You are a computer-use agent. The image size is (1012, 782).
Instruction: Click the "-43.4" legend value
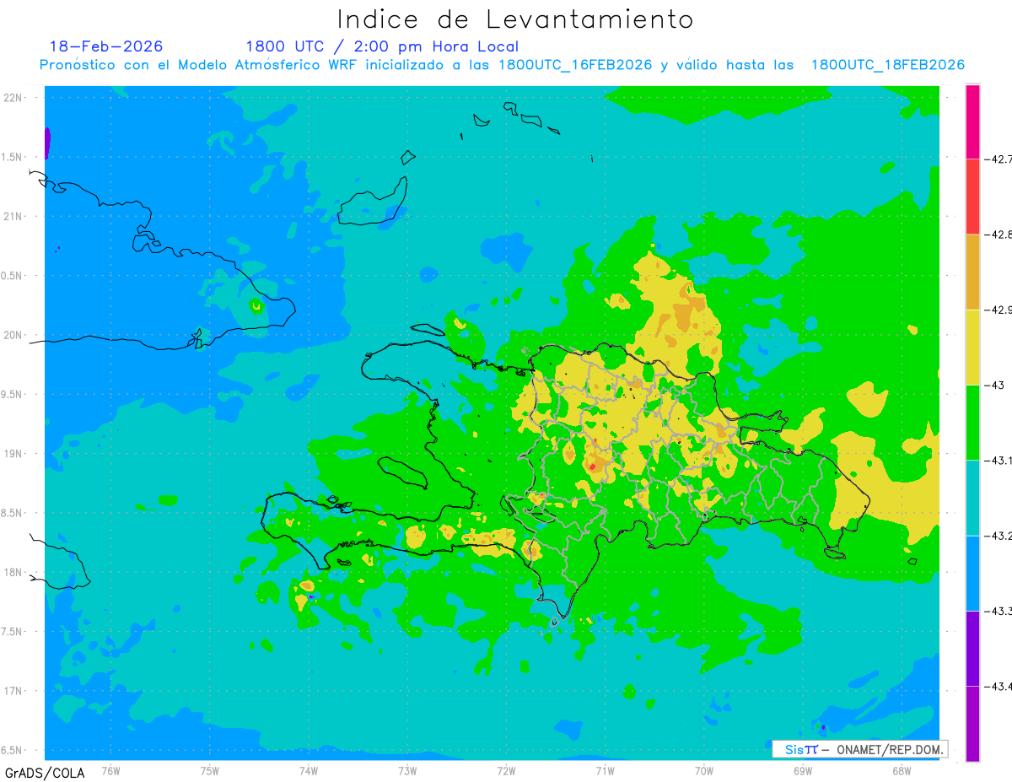998,687
